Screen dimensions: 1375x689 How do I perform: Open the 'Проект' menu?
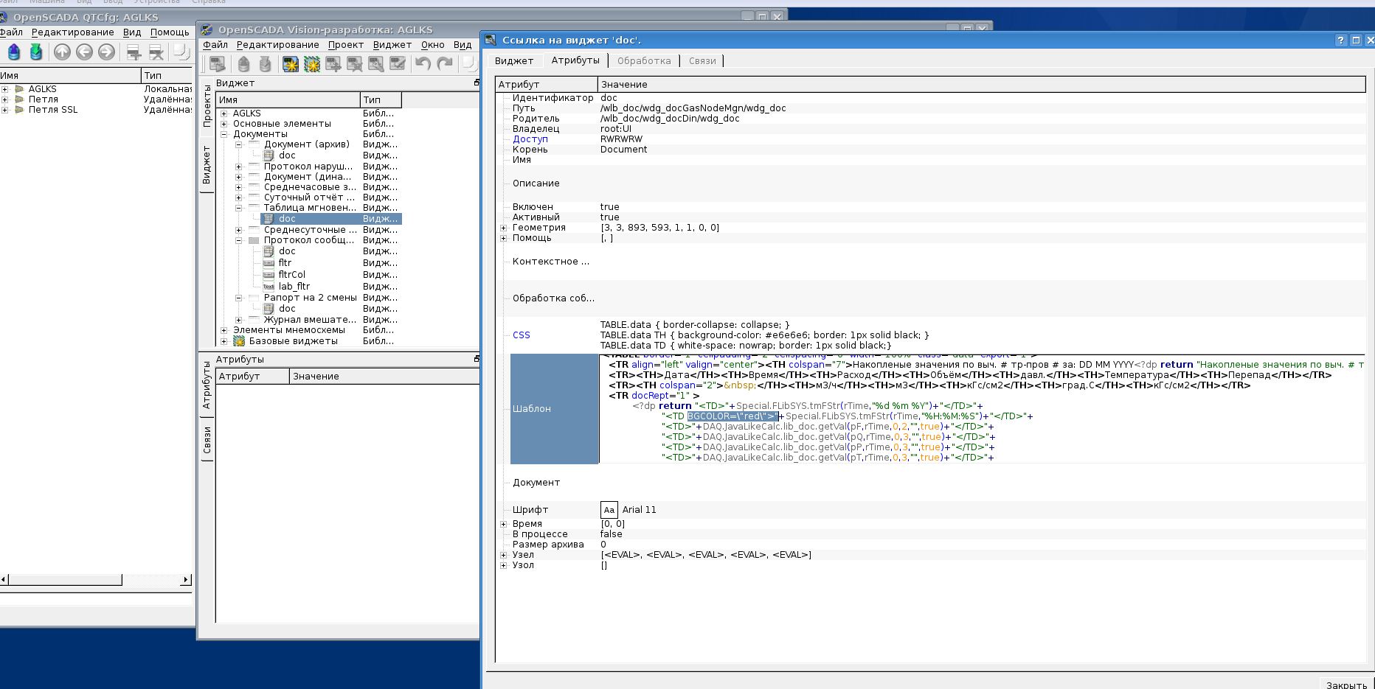pos(345,44)
